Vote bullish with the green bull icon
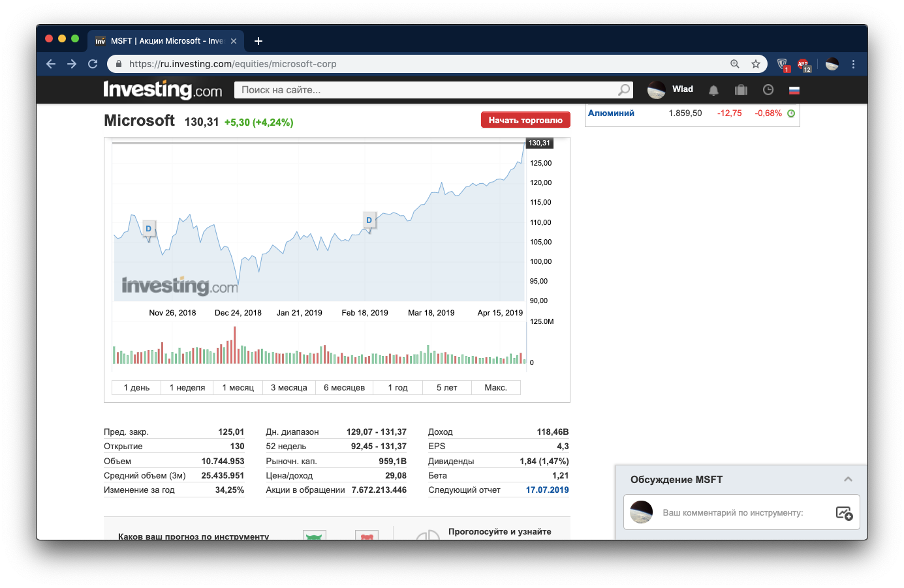The width and height of the screenshot is (904, 588). point(315,536)
